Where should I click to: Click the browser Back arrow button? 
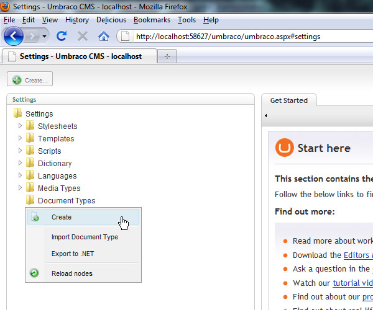pos(13,36)
